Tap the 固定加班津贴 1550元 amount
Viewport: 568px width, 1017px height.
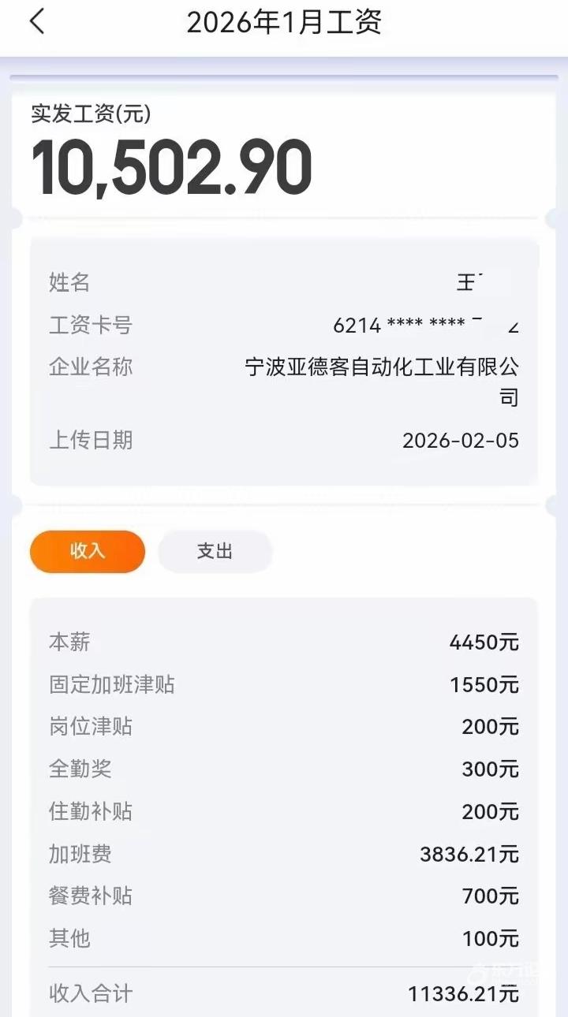[x=484, y=685]
